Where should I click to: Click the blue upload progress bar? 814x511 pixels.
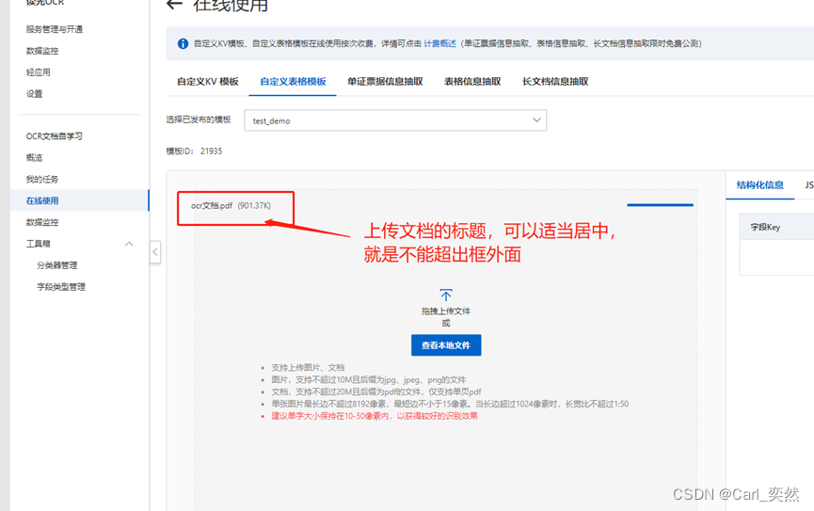tap(660, 205)
